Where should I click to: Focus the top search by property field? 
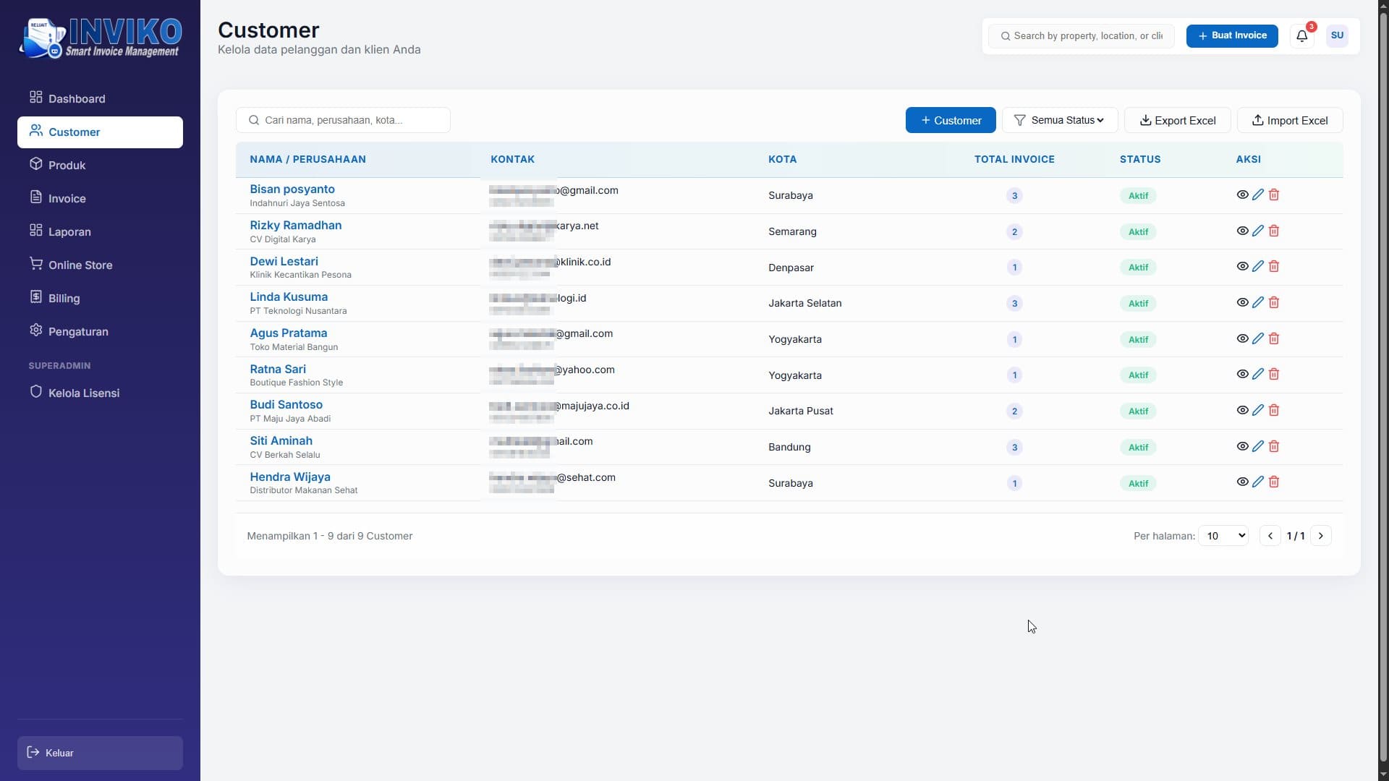pos(1082,35)
